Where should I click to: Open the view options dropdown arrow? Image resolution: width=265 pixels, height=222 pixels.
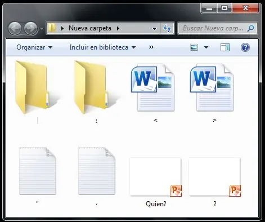click(206, 47)
